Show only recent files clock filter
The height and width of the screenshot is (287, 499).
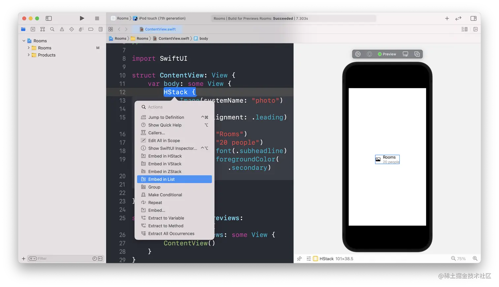[95, 259]
